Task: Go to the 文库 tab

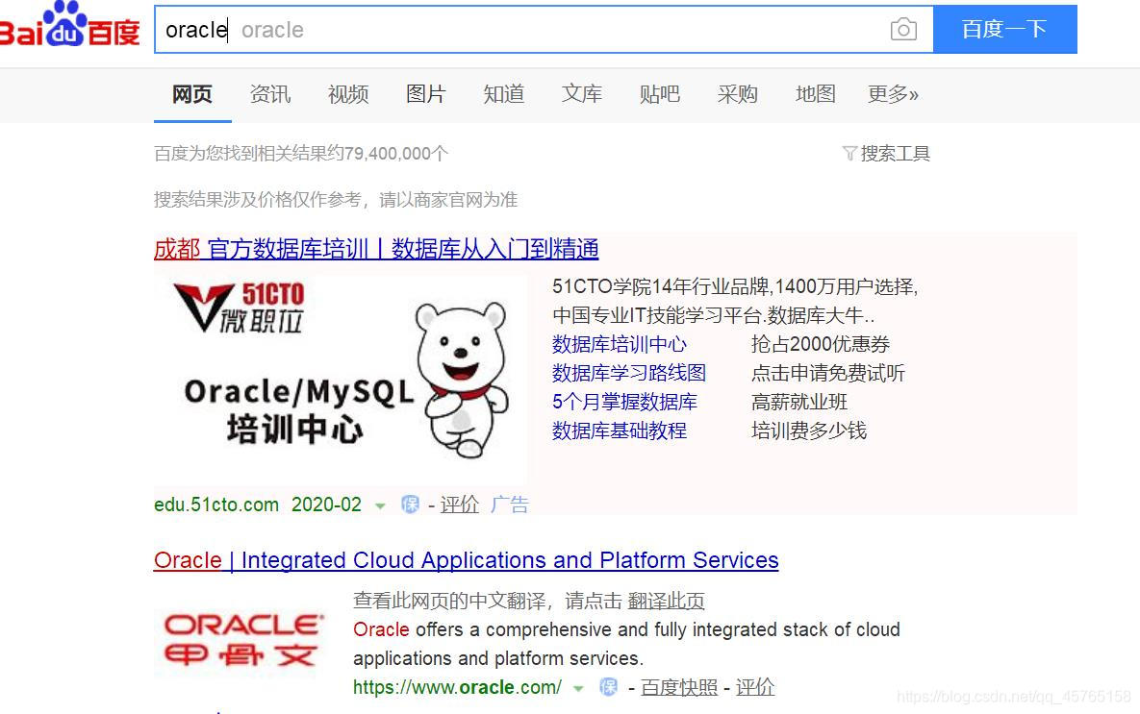Action: pos(582,94)
